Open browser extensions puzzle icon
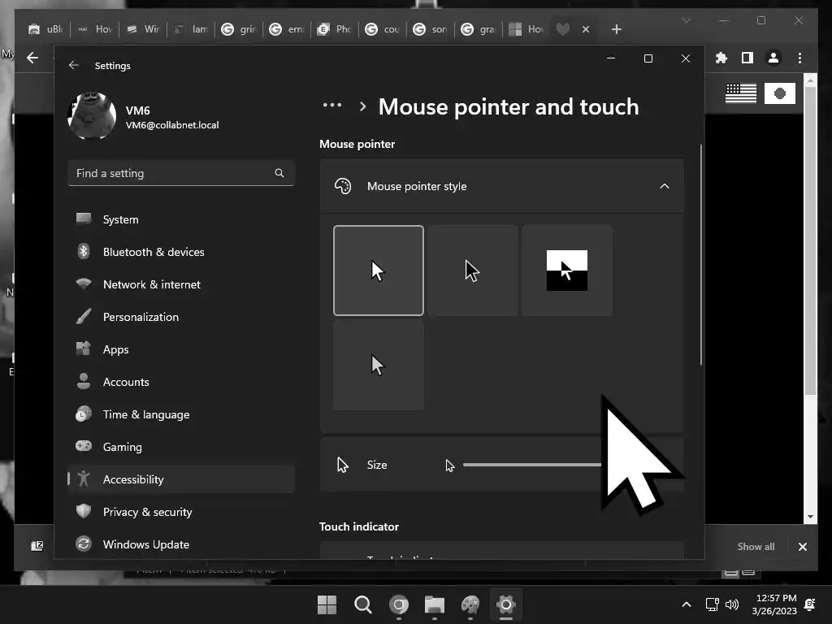832x624 pixels. [x=721, y=58]
